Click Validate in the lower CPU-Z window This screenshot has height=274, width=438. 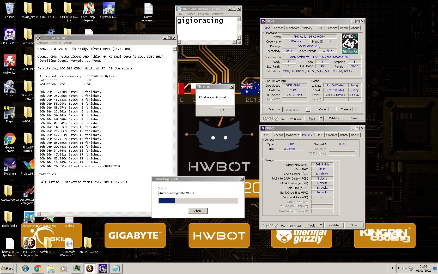click(x=334, y=225)
